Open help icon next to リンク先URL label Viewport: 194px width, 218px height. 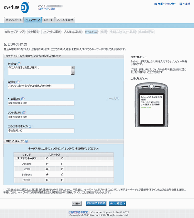pyautogui.click(x=24, y=113)
